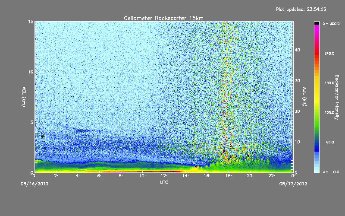Click the "240.0" colorbar label

[329, 53]
